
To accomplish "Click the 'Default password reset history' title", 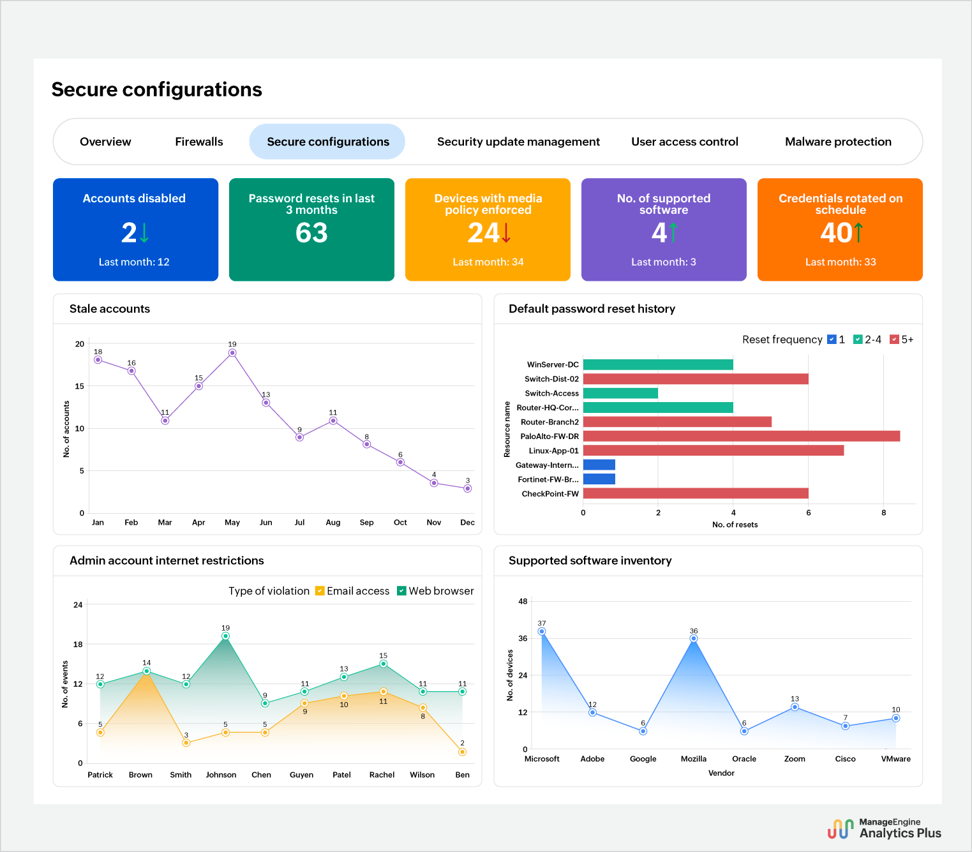I will point(592,309).
